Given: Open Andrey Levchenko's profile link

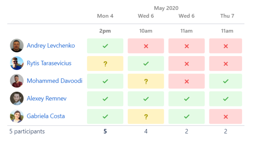Looking at the screenshot, I should [51, 45].
